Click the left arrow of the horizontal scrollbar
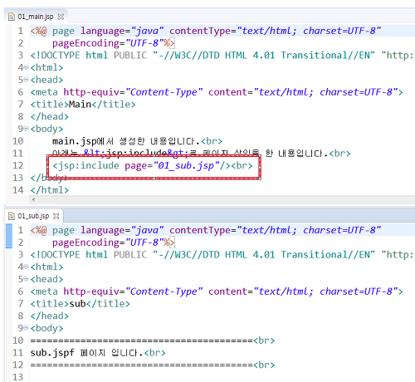Viewport: 415px width, 382px height. (x=33, y=199)
